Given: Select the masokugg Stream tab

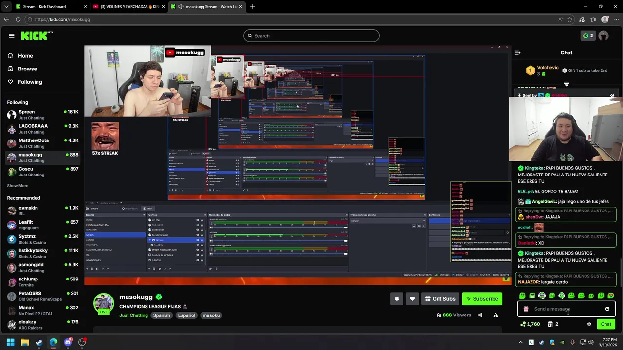Looking at the screenshot, I should point(207,7).
